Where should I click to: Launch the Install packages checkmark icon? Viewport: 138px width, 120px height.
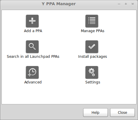(x=92, y=47)
